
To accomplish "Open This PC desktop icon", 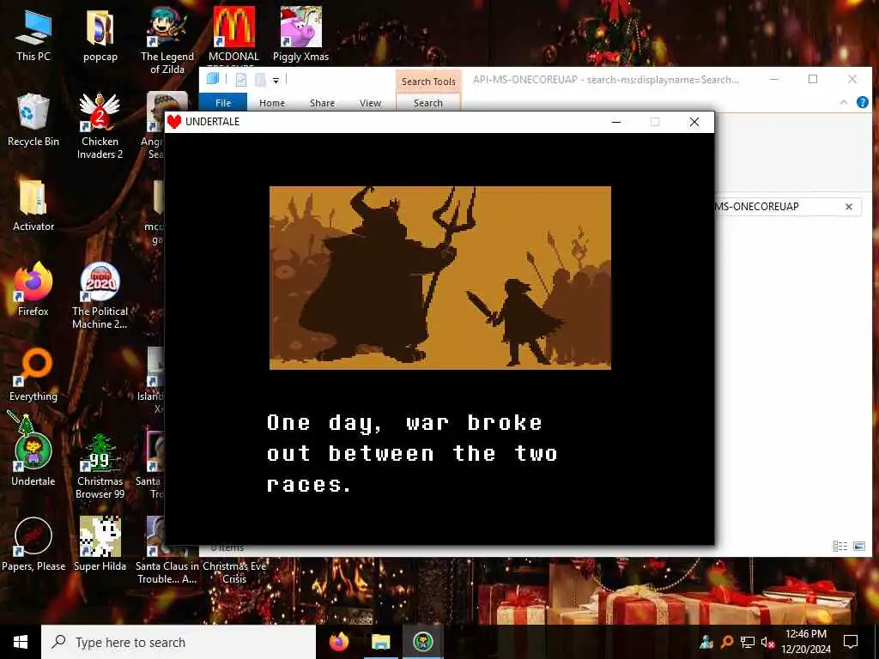I will [33, 34].
